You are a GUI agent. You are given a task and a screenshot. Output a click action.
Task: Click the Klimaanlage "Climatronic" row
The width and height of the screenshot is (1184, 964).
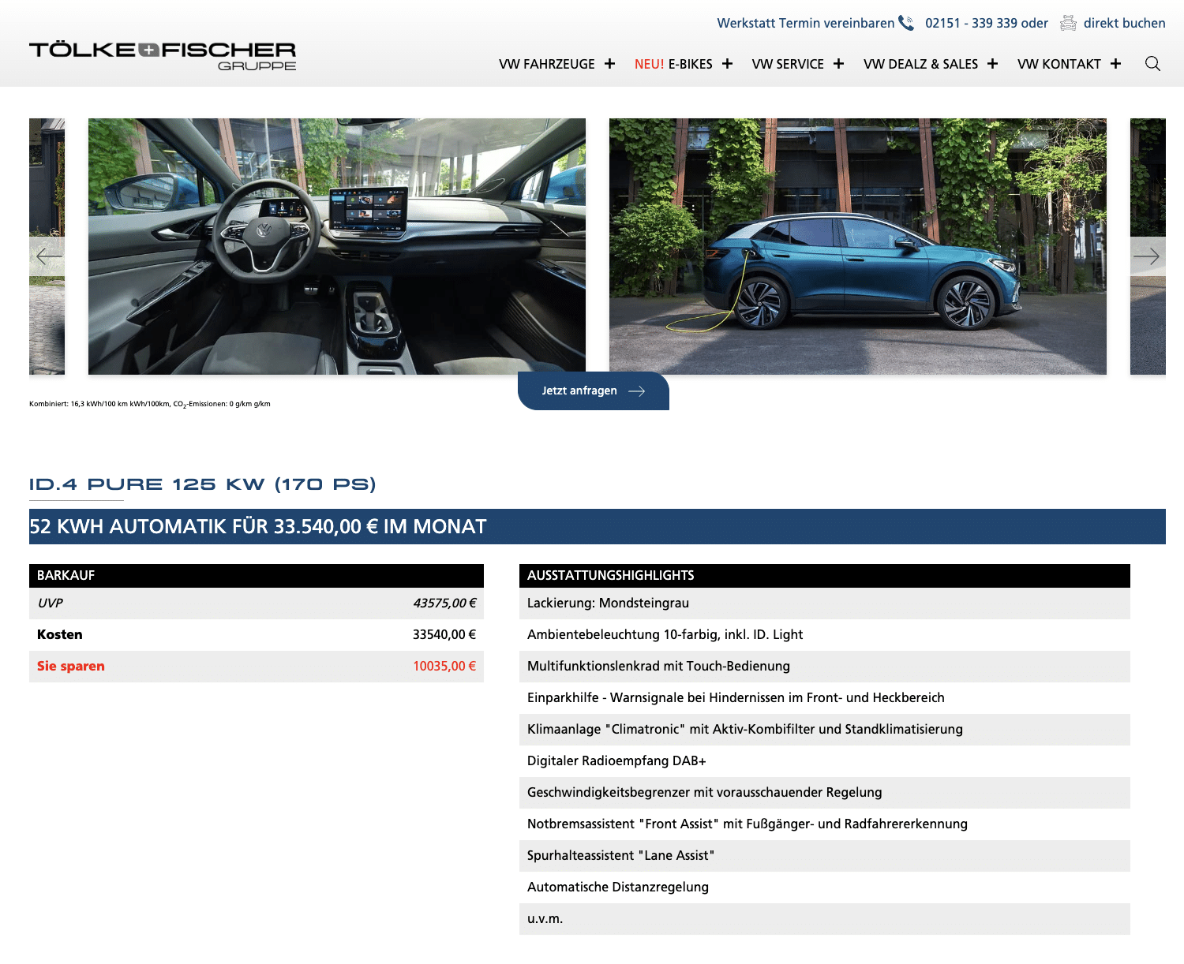[825, 730]
